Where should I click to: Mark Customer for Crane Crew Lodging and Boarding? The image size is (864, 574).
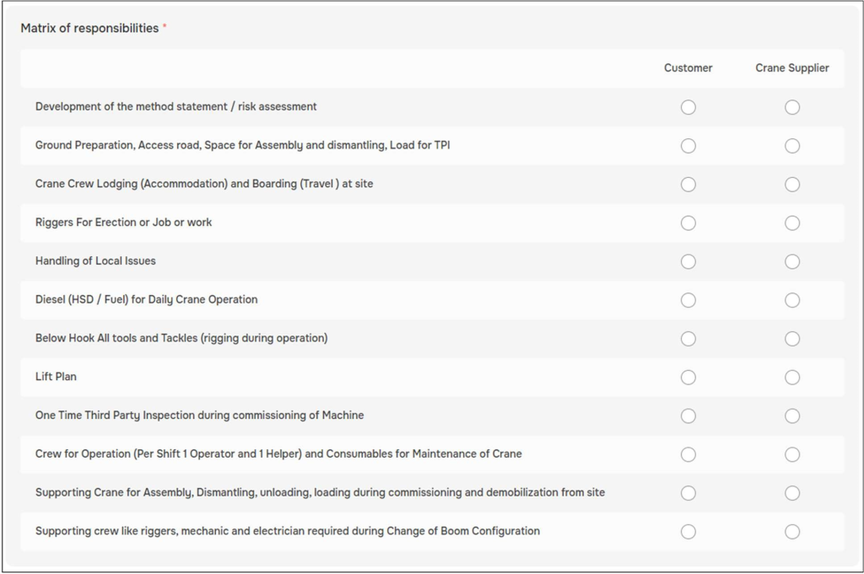pos(688,185)
